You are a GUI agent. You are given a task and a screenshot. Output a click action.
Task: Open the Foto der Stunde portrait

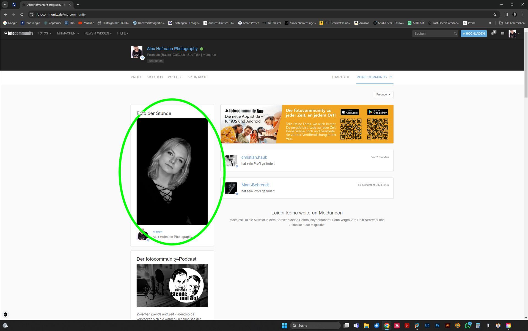point(172,172)
